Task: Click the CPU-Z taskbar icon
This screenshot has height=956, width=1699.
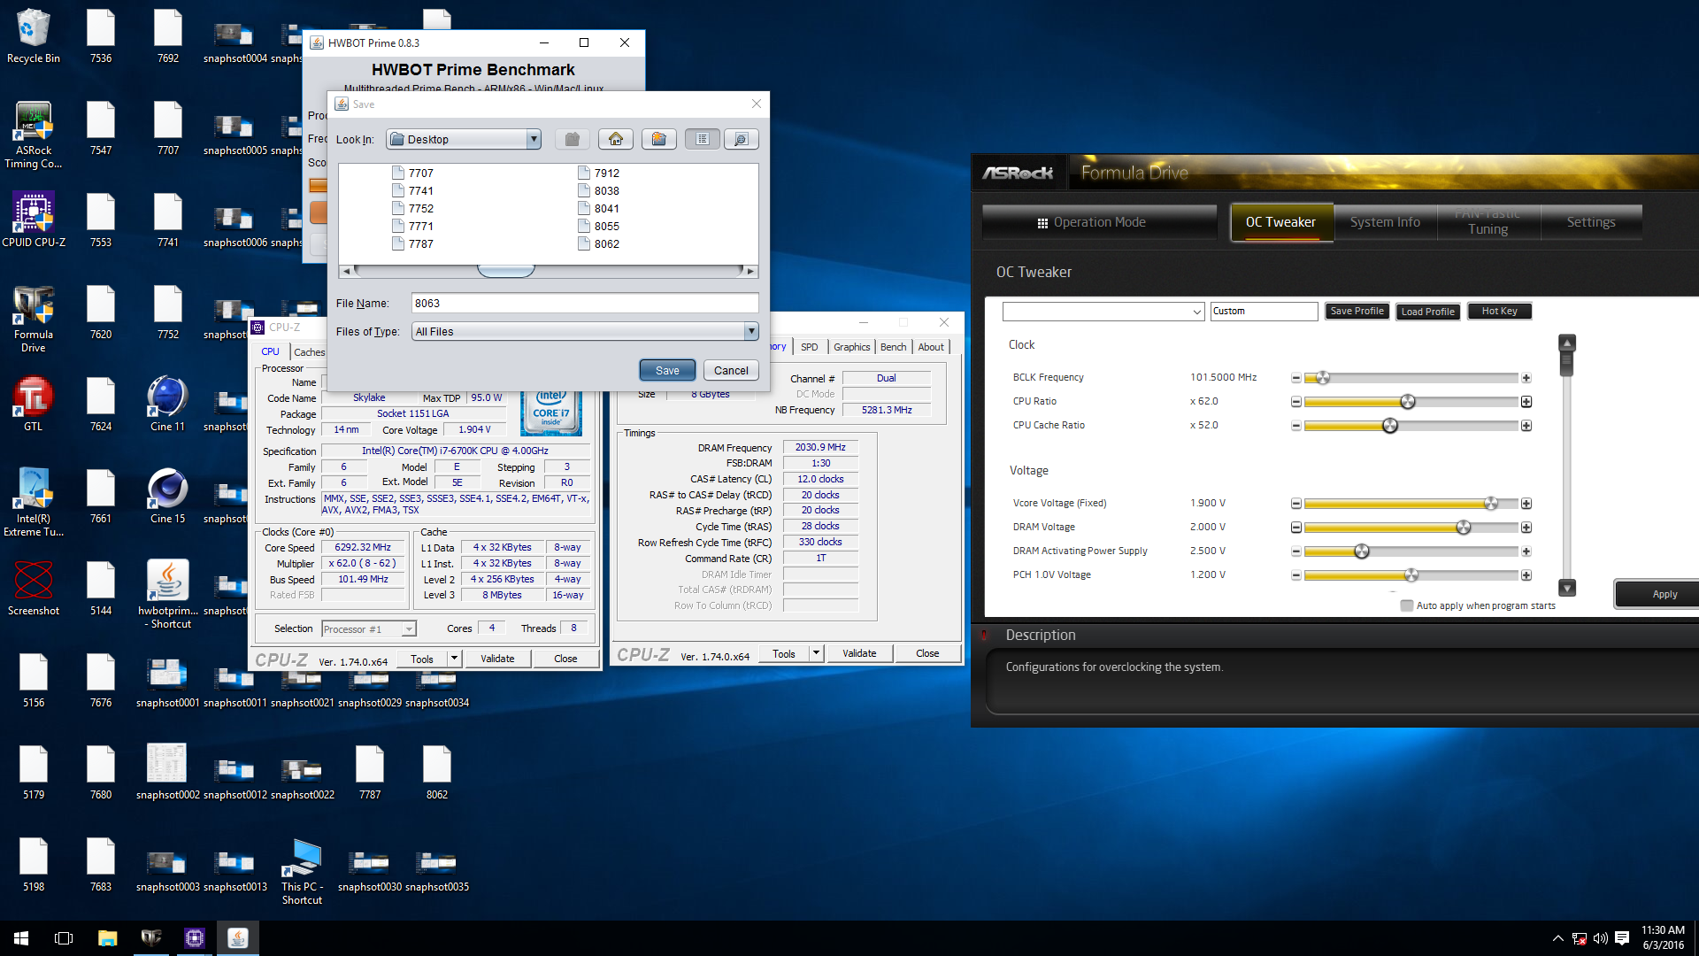Action: [194, 938]
